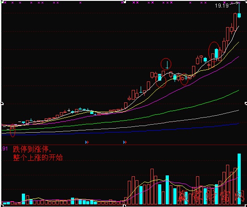Click the 赢家财富网 watermark
Image resolution: width=247 pixels, height=207 pixels.
coord(211,196)
